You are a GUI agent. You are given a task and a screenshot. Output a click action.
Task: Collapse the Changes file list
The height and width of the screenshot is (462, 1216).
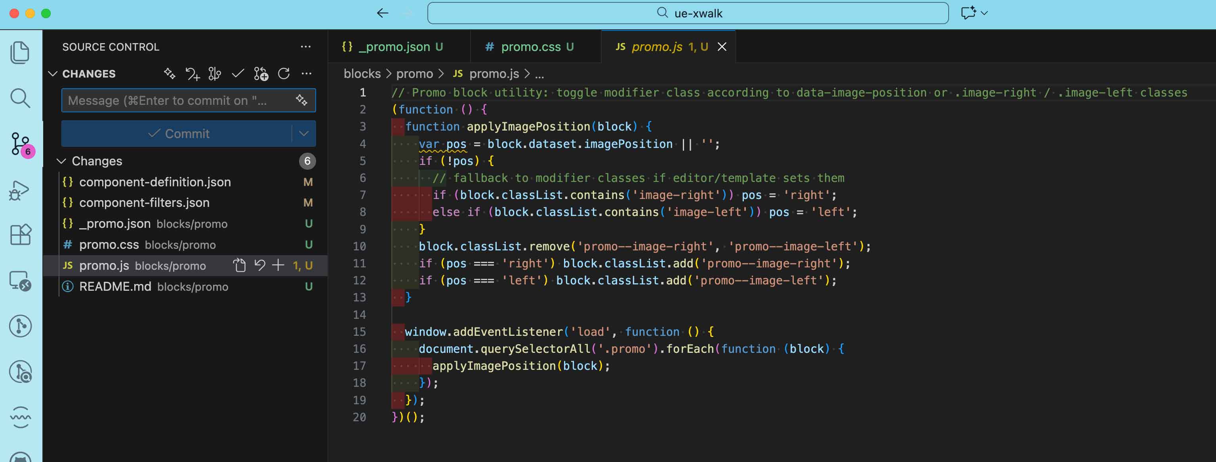62,161
